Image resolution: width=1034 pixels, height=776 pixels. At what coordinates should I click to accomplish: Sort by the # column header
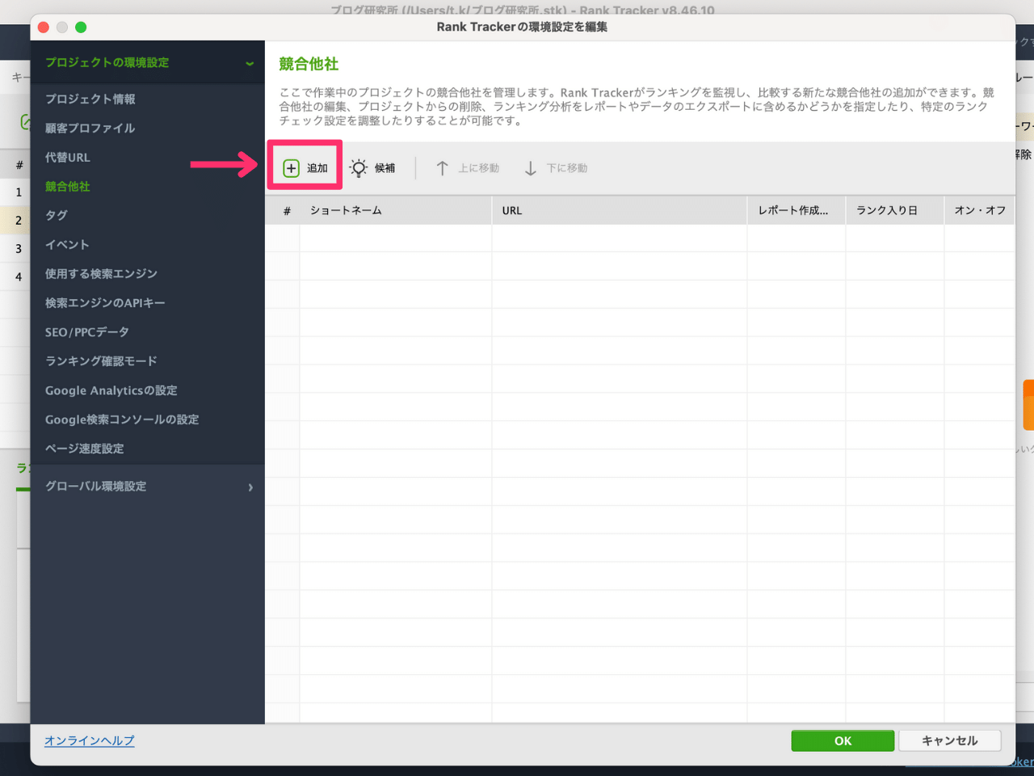pos(283,210)
